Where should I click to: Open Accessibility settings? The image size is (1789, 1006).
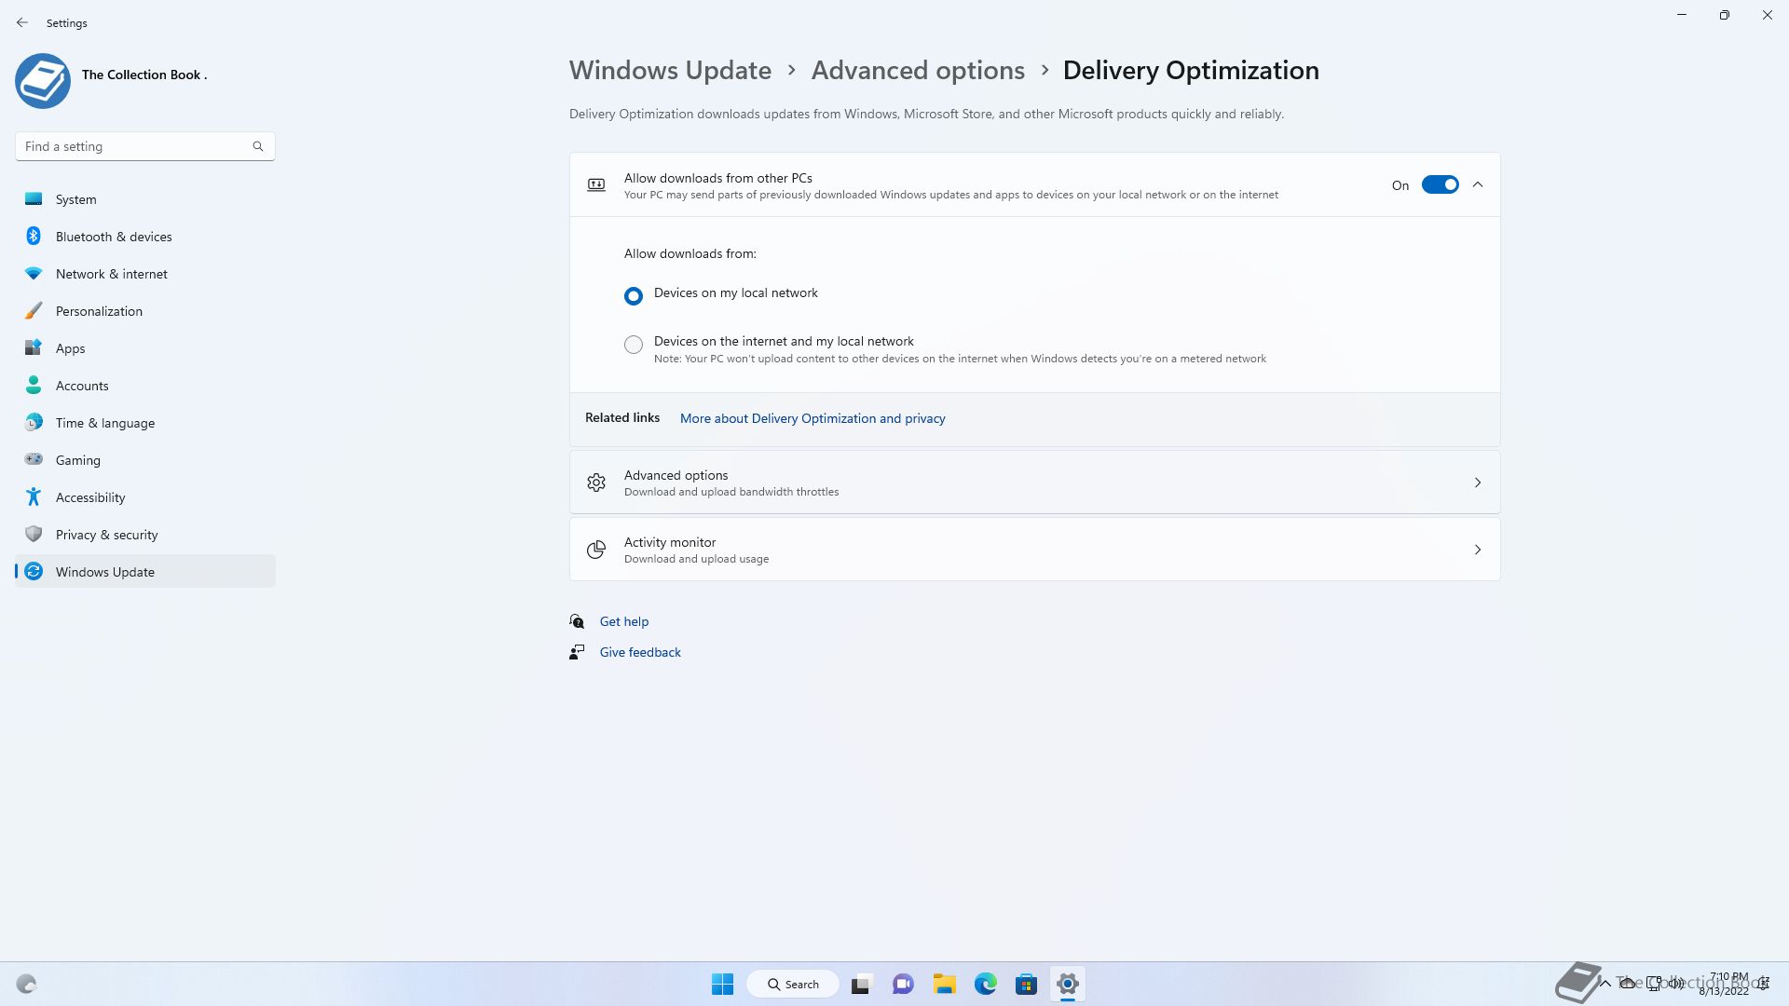click(x=145, y=497)
